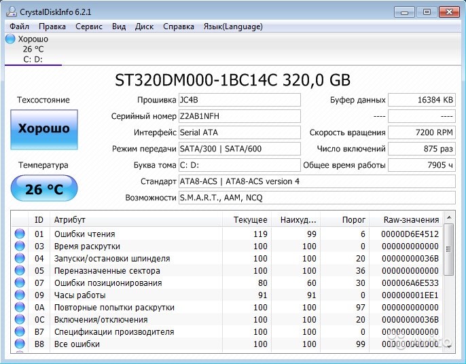The width and height of the screenshot is (466, 364).
Task: Click the Наихуд... column header
Action: coord(295,219)
